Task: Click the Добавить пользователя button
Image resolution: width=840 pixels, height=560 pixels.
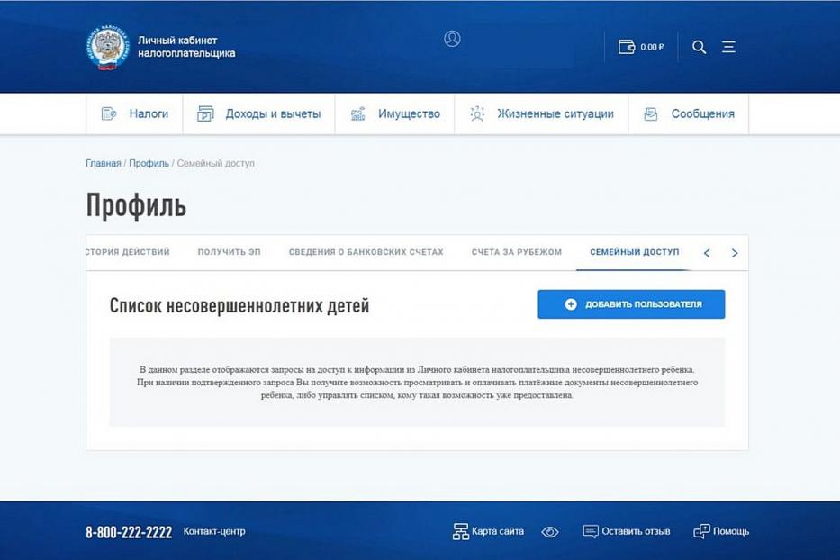Action: tap(631, 304)
